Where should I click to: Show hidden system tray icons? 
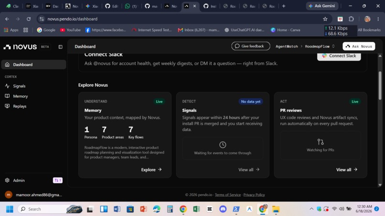(311, 209)
